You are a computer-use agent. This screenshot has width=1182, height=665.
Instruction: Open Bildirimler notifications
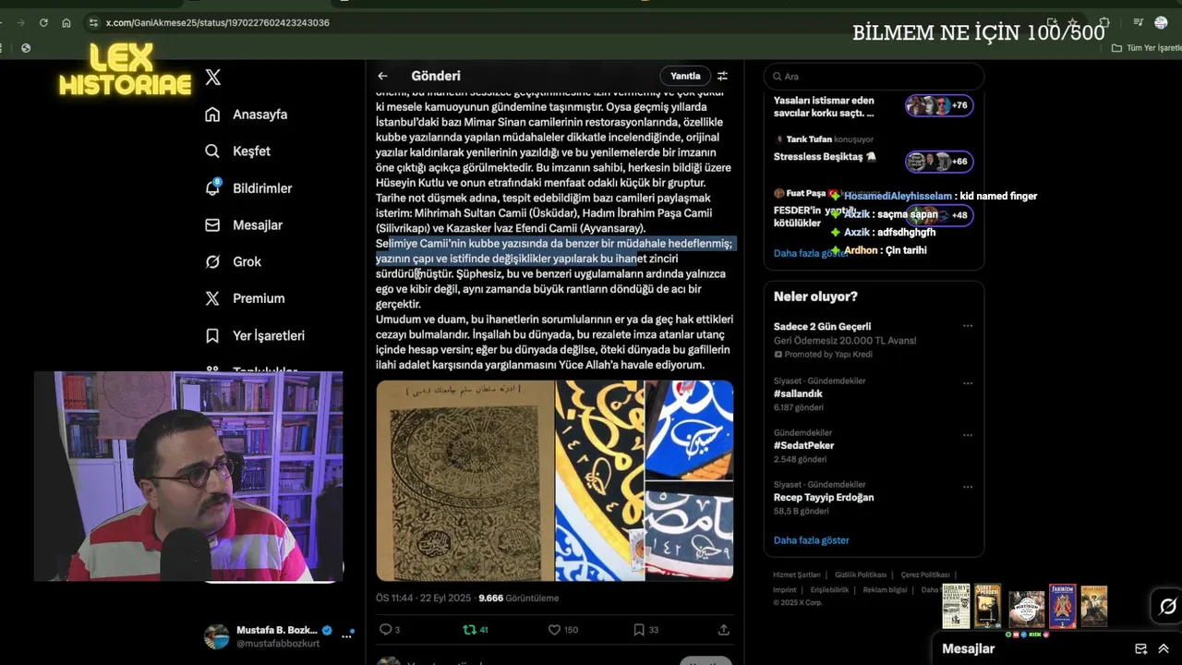tap(248, 187)
